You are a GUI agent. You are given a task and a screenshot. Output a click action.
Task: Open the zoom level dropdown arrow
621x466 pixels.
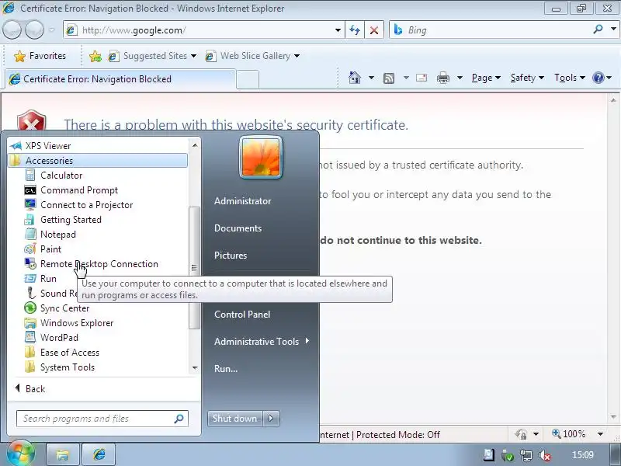click(600, 434)
